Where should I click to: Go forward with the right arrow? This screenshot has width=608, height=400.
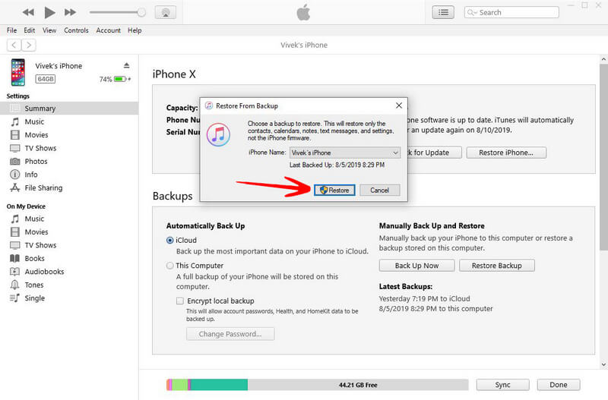[29, 45]
